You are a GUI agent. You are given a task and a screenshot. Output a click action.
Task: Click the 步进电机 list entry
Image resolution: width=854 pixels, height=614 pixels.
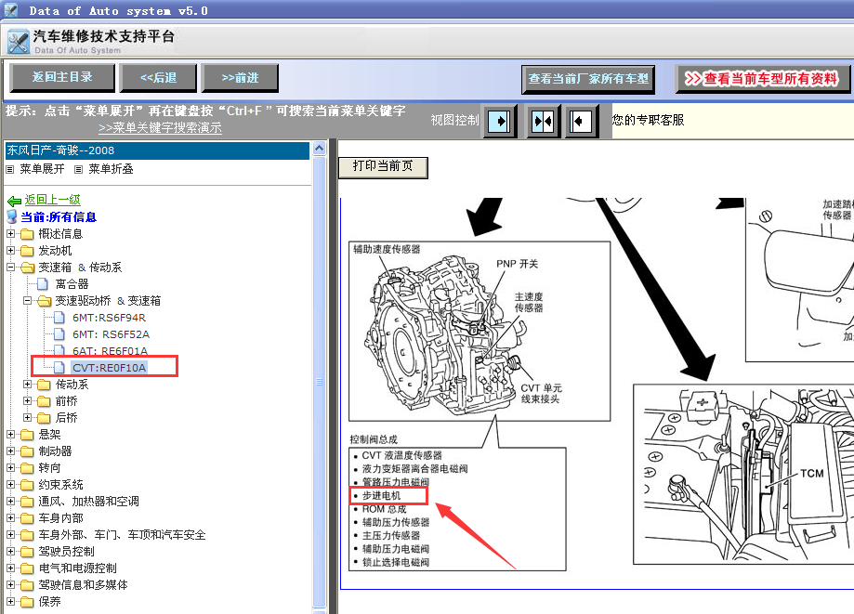pos(381,495)
